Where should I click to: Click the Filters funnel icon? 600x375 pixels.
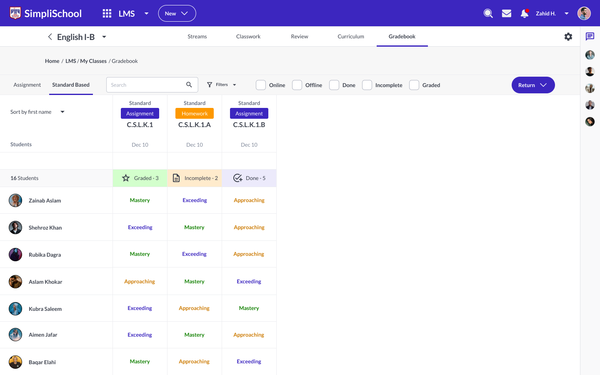(210, 85)
